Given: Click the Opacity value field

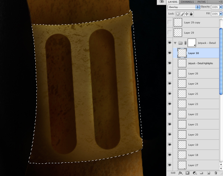Looking at the screenshot, I should tap(215, 7).
